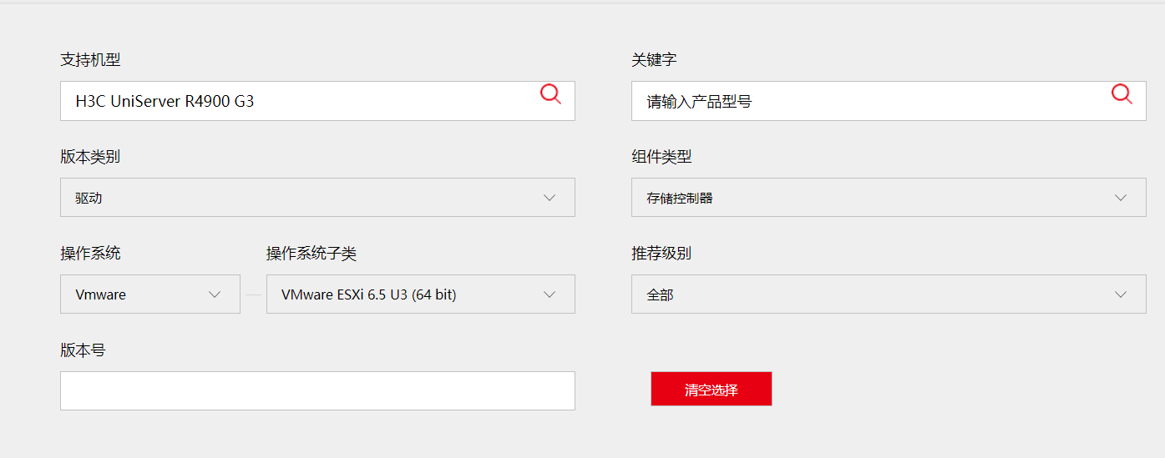Click the chevron arrow beside VMware ESXi 6.5 U3
This screenshot has height=458, width=1165.
pyautogui.click(x=550, y=294)
